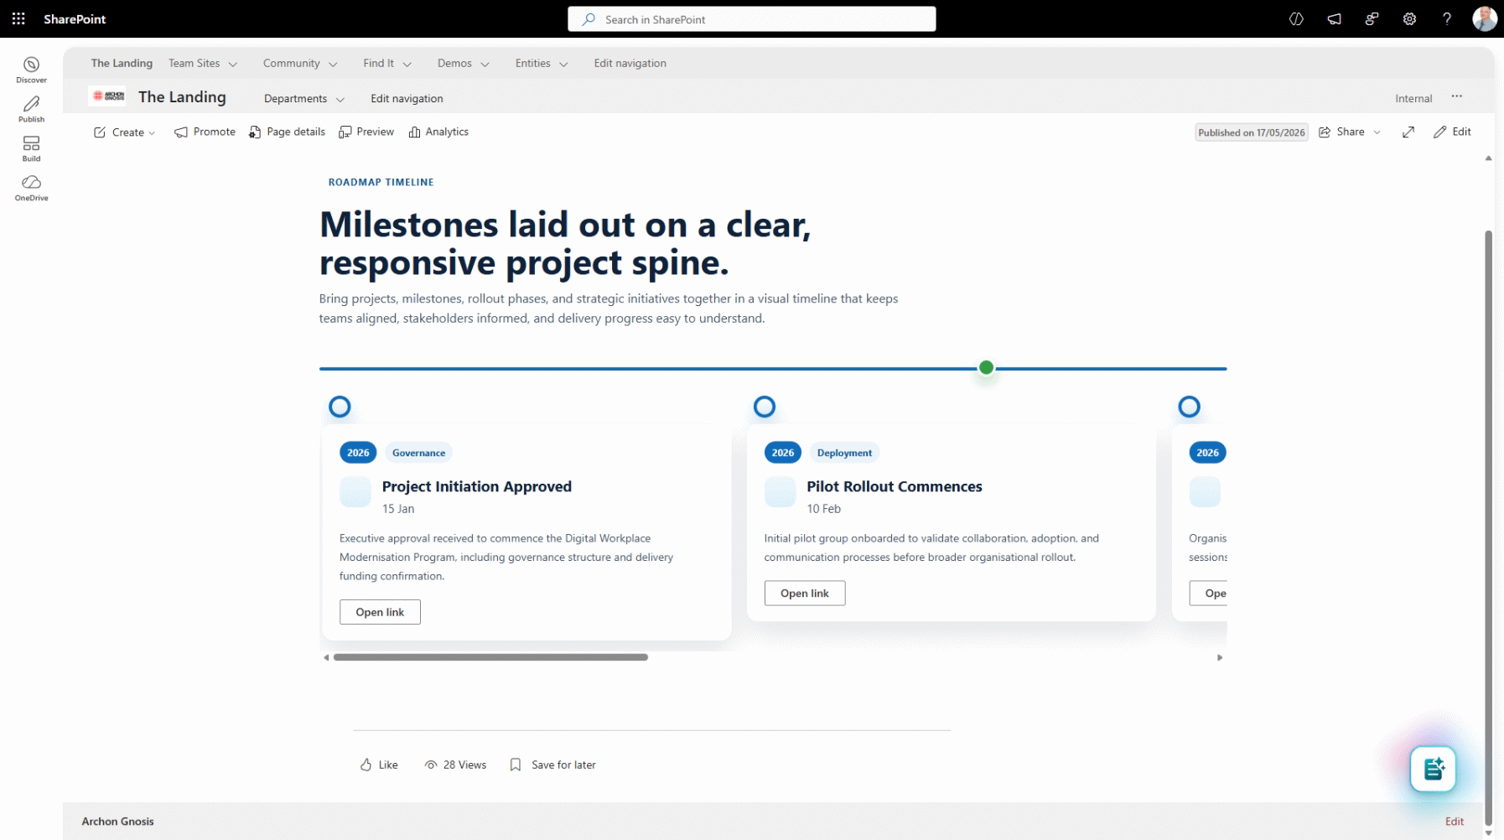Expand the Share dropdown arrow
1504x840 pixels.
tap(1377, 132)
